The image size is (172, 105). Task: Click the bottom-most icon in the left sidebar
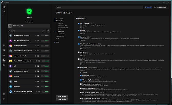point(4,99)
